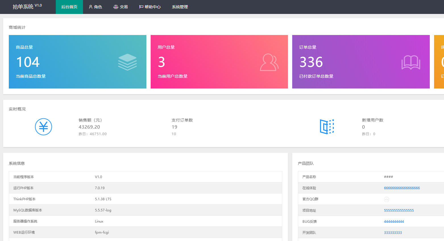Click the QQ icon in the 官方QQ群 row

click(x=386, y=199)
